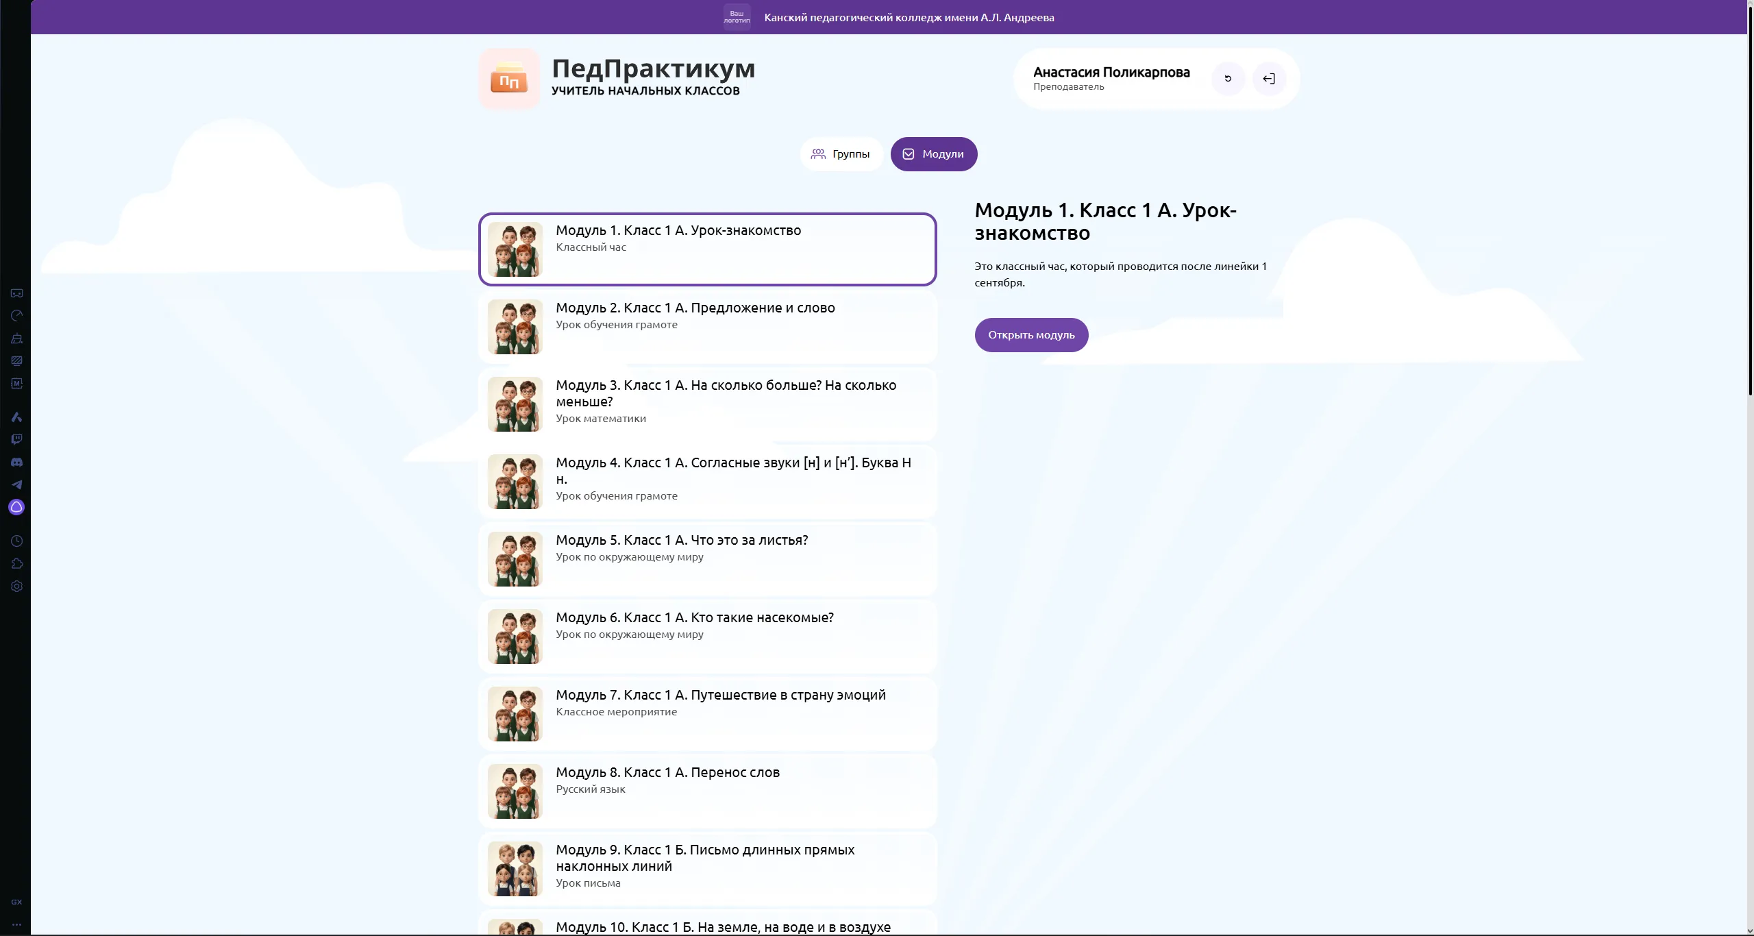Screen dimensions: 1754x936
Task: Open browser History clock icon
Action: (16, 541)
